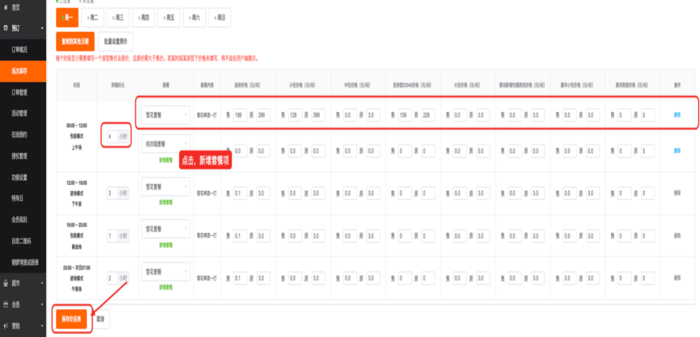Viewport: 700px width, 337px height.
Task: Click the 营销 icon in sidebar
Action: point(6,326)
